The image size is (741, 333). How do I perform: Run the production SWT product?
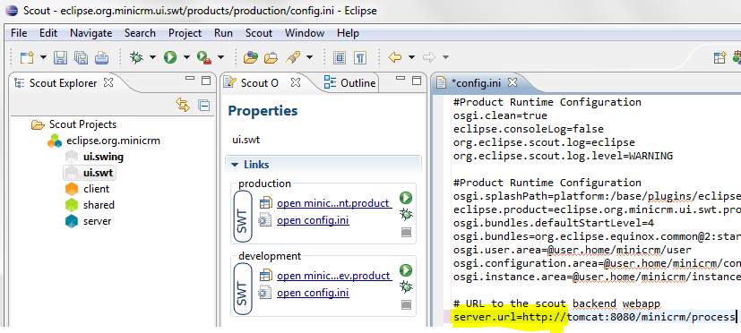[406, 198]
